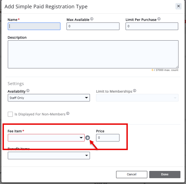Image resolution: width=186 pixels, height=184 pixels.
Task: Open the Limit to Memberships dropdown
Action: [x=137, y=98]
